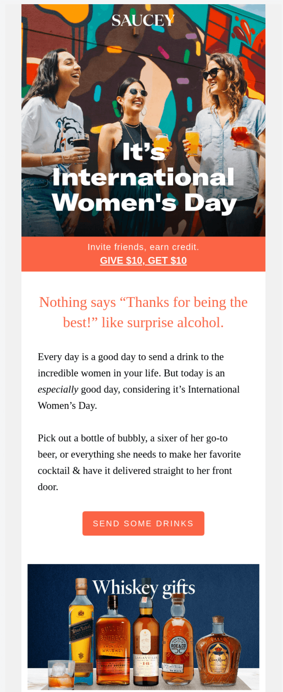283x692 pixels.
Task: Click the Roe & Co whiskey bottle
Action: 178,646
